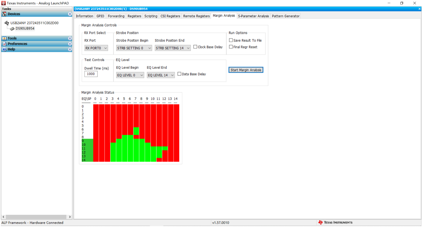Open the EQ Level End dropdown
423x228 pixels.
(161, 75)
